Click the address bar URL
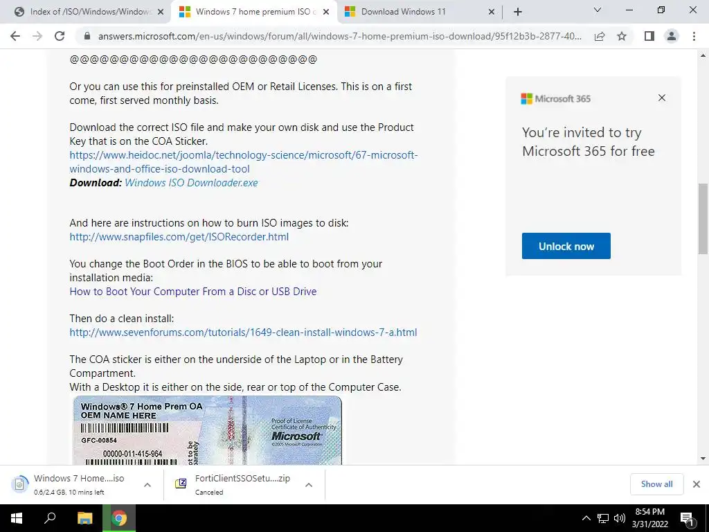The width and height of the screenshot is (709, 532). [339, 36]
